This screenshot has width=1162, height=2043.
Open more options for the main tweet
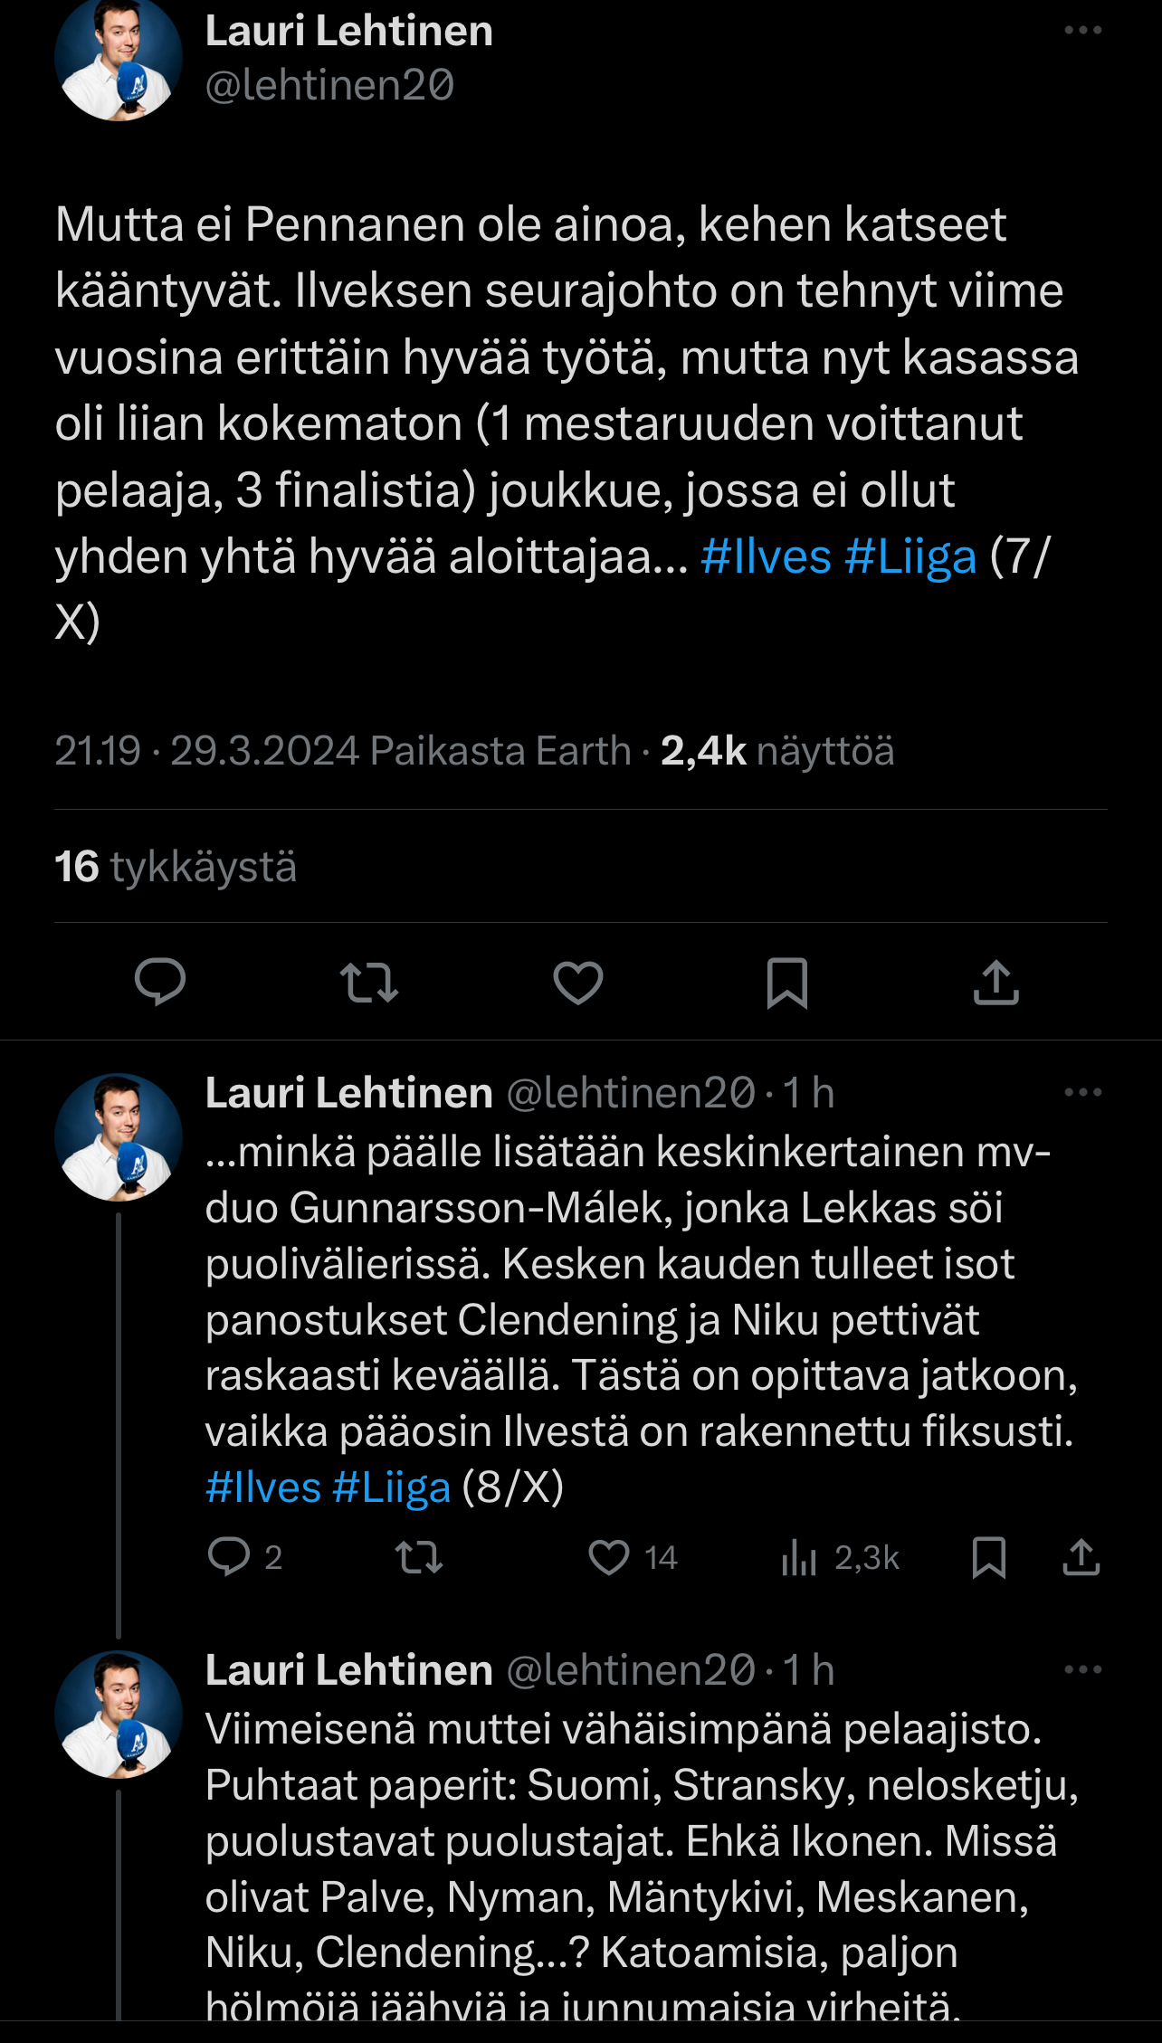coord(1082,31)
